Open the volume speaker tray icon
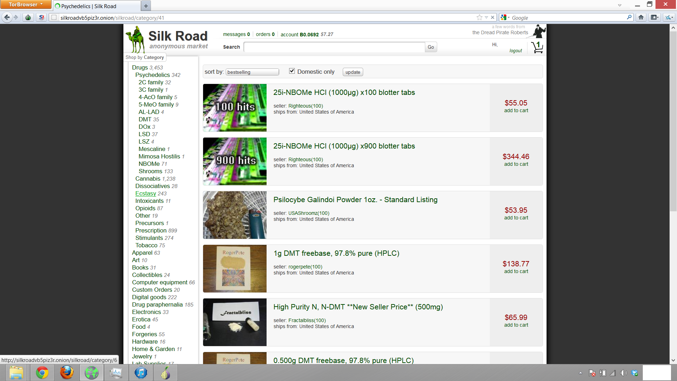Screen dimensions: 677x381 (623, 373)
